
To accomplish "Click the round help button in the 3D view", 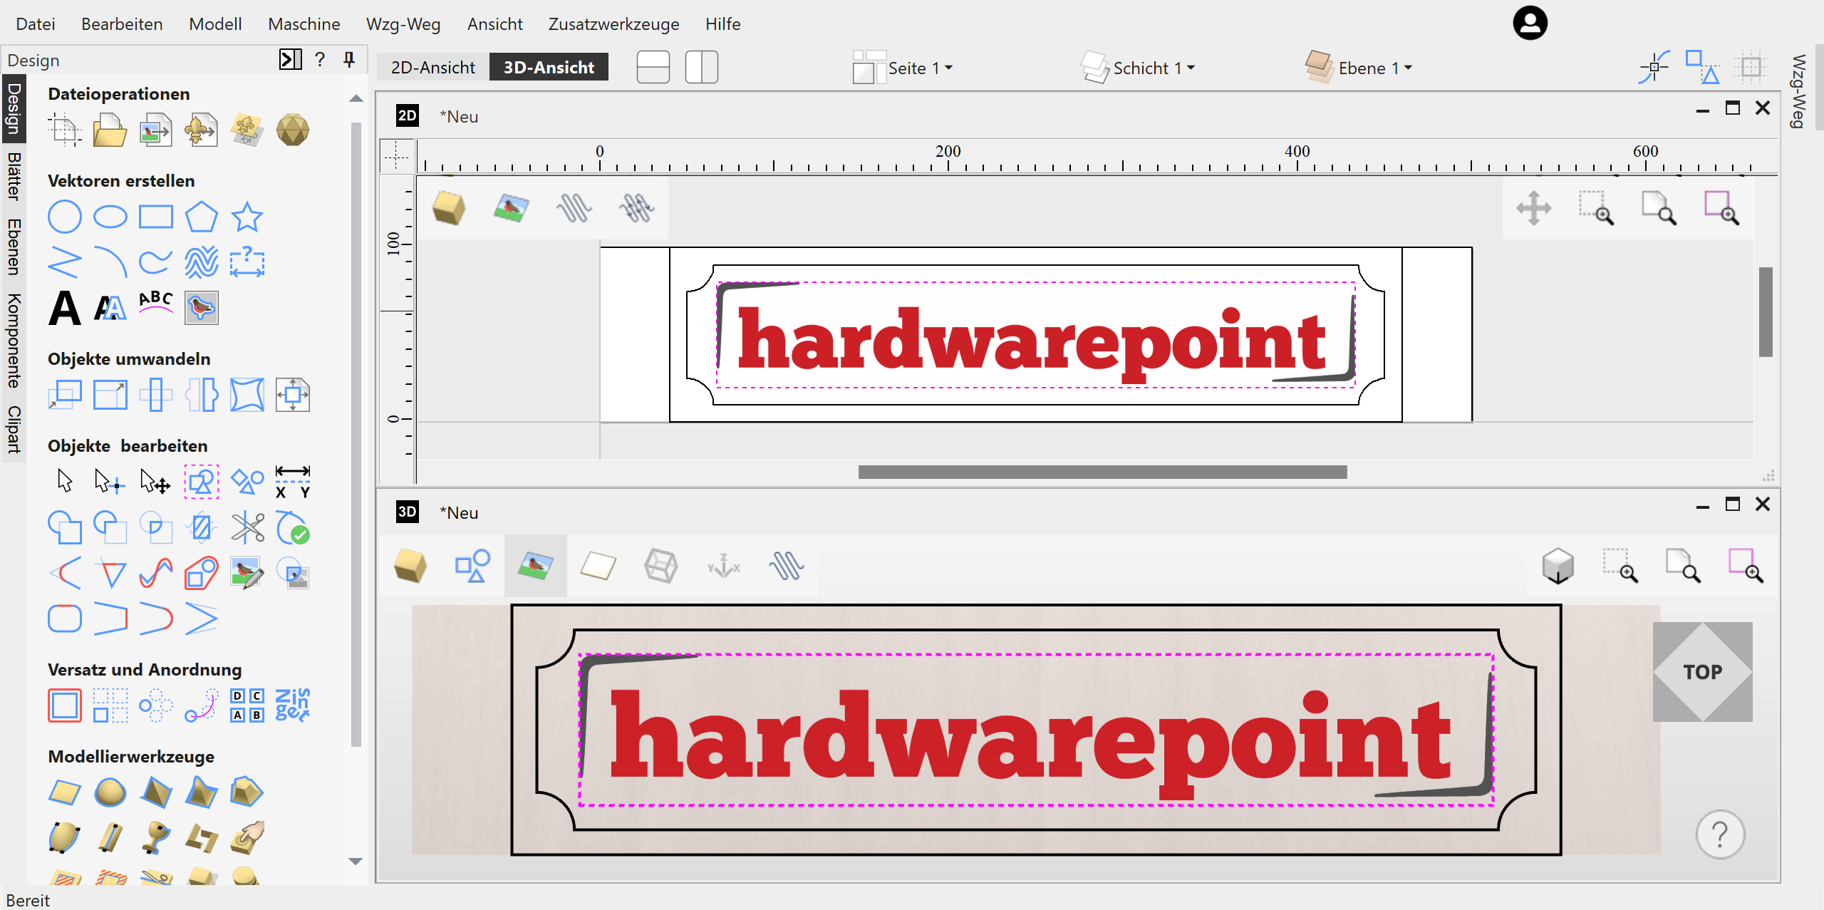I will (1720, 834).
